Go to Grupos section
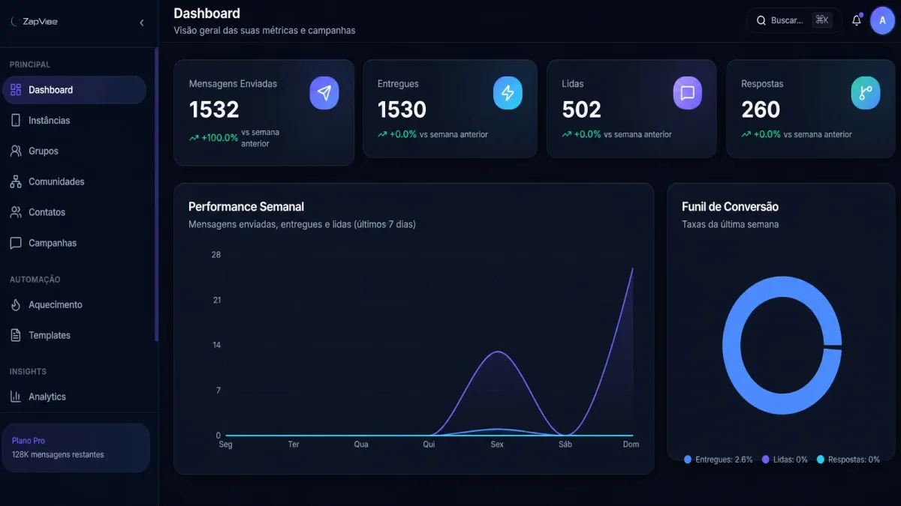This screenshot has width=901, height=506. tap(74, 151)
